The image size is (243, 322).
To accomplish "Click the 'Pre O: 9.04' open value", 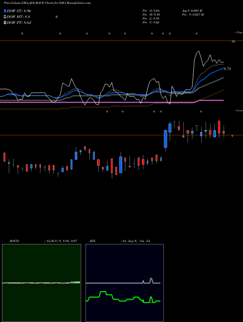I will (x=151, y=11).
